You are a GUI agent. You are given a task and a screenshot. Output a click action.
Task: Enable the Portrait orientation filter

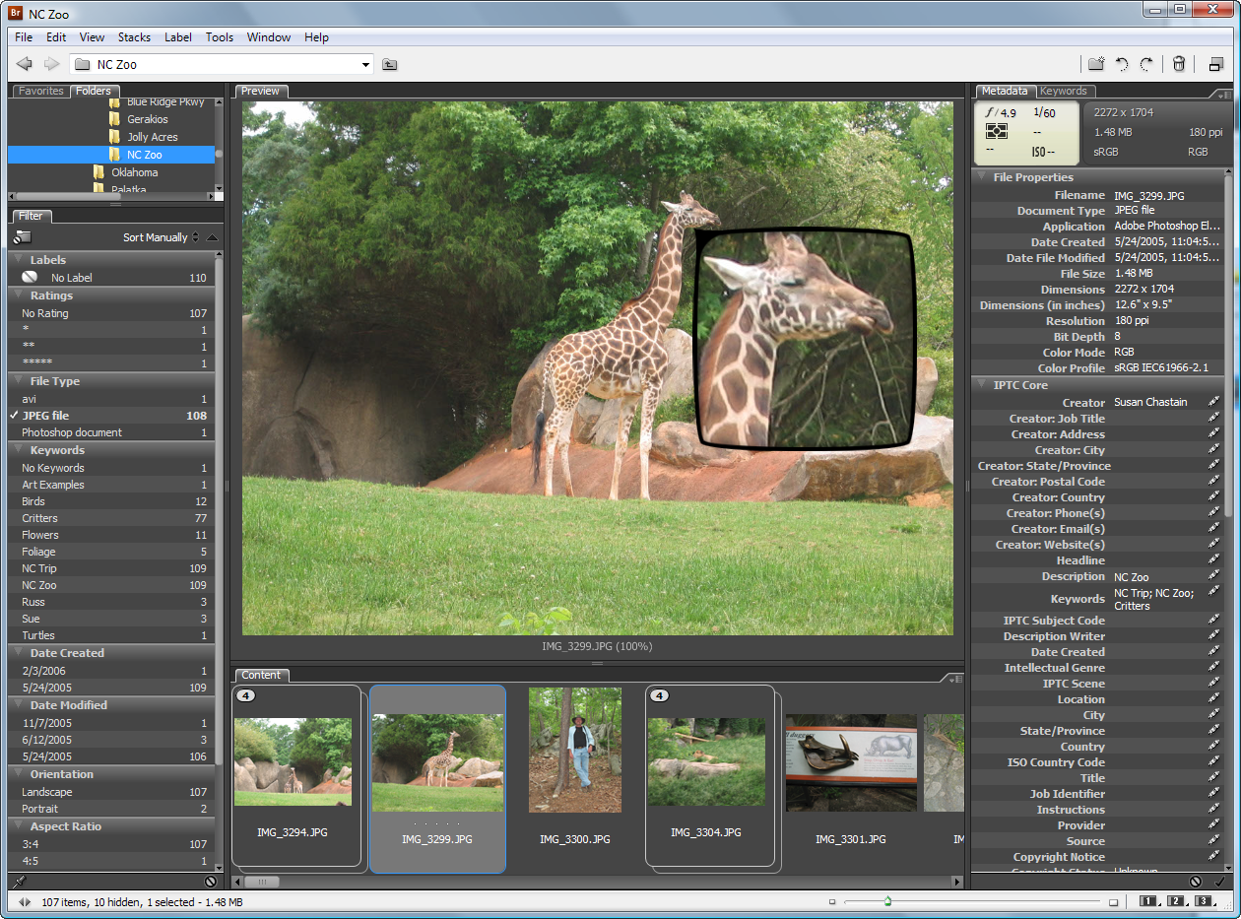click(x=41, y=809)
